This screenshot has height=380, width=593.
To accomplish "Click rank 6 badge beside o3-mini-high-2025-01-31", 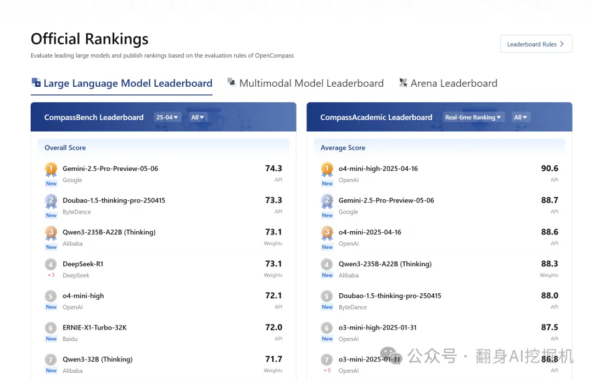I will 327,328.
